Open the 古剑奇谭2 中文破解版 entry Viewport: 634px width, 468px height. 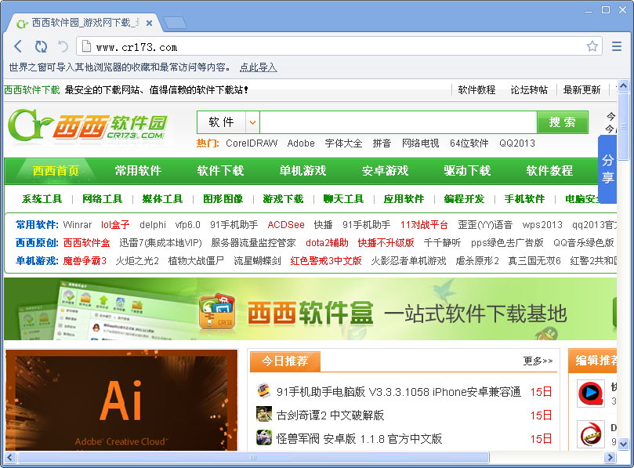(x=330, y=415)
